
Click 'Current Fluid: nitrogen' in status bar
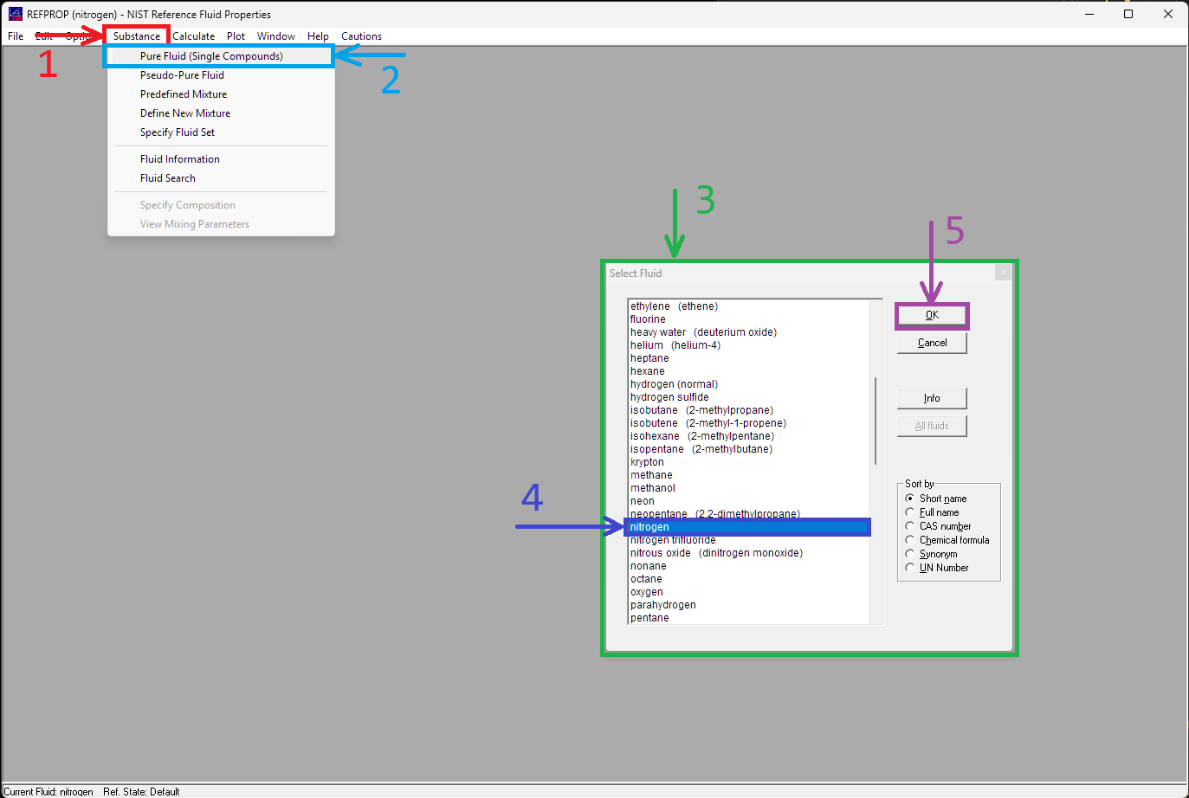[x=48, y=791]
